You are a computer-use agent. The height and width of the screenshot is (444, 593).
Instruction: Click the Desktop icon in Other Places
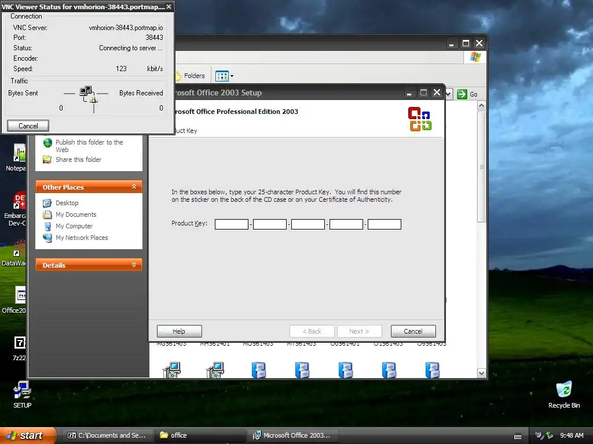click(47, 203)
